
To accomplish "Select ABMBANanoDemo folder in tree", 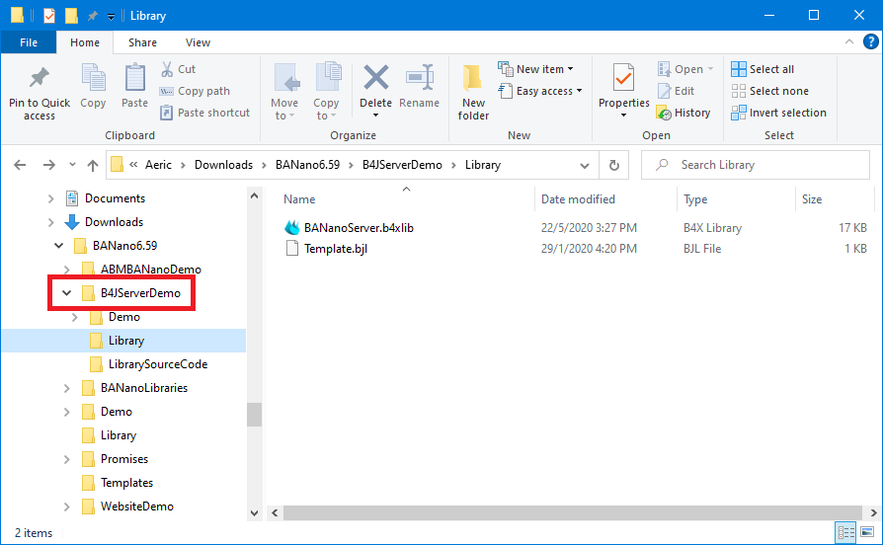I will [x=151, y=270].
